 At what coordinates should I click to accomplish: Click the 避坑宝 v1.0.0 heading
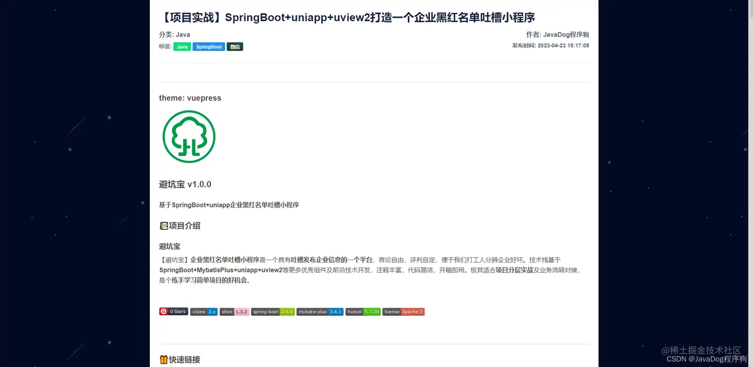click(x=185, y=184)
